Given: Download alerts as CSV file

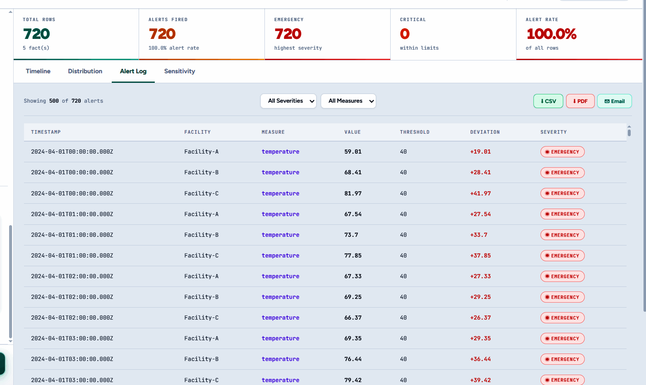Looking at the screenshot, I should tap(548, 101).
